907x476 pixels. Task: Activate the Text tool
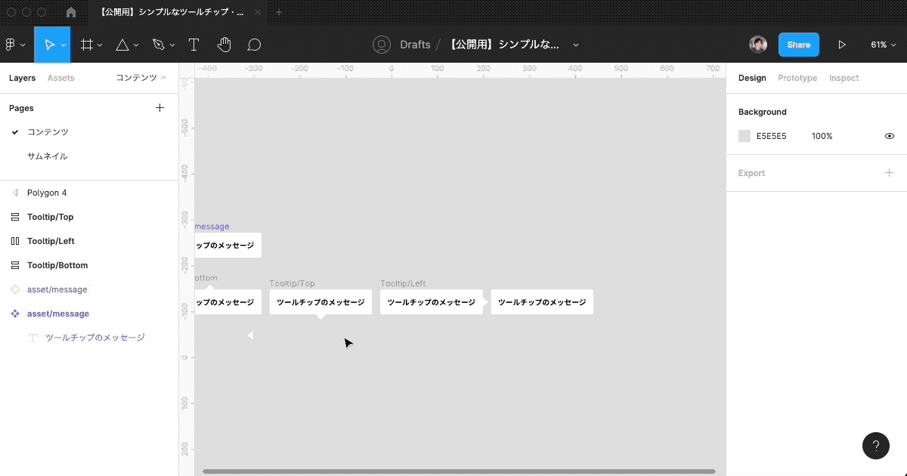tap(193, 45)
